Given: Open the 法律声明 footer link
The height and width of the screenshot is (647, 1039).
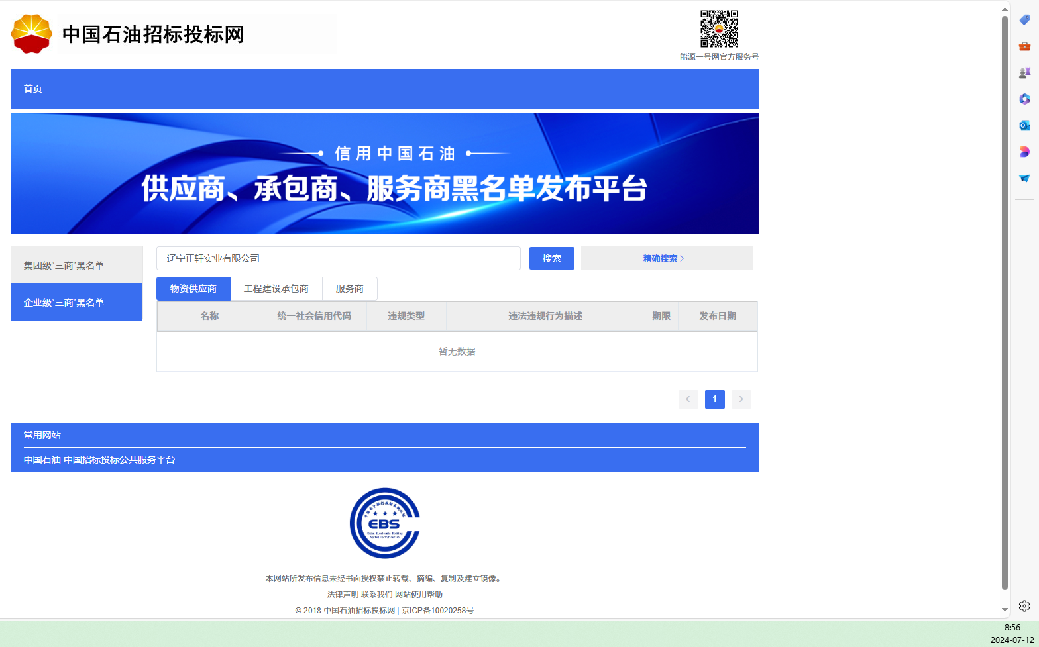Looking at the screenshot, I should pos(343,595).
